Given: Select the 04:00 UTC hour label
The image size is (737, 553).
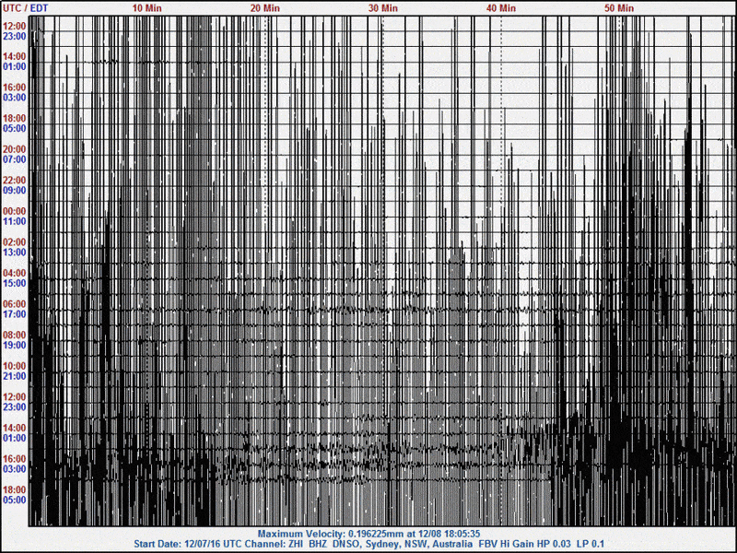Looking at the screenshot, I should click(x=15, y=274).
